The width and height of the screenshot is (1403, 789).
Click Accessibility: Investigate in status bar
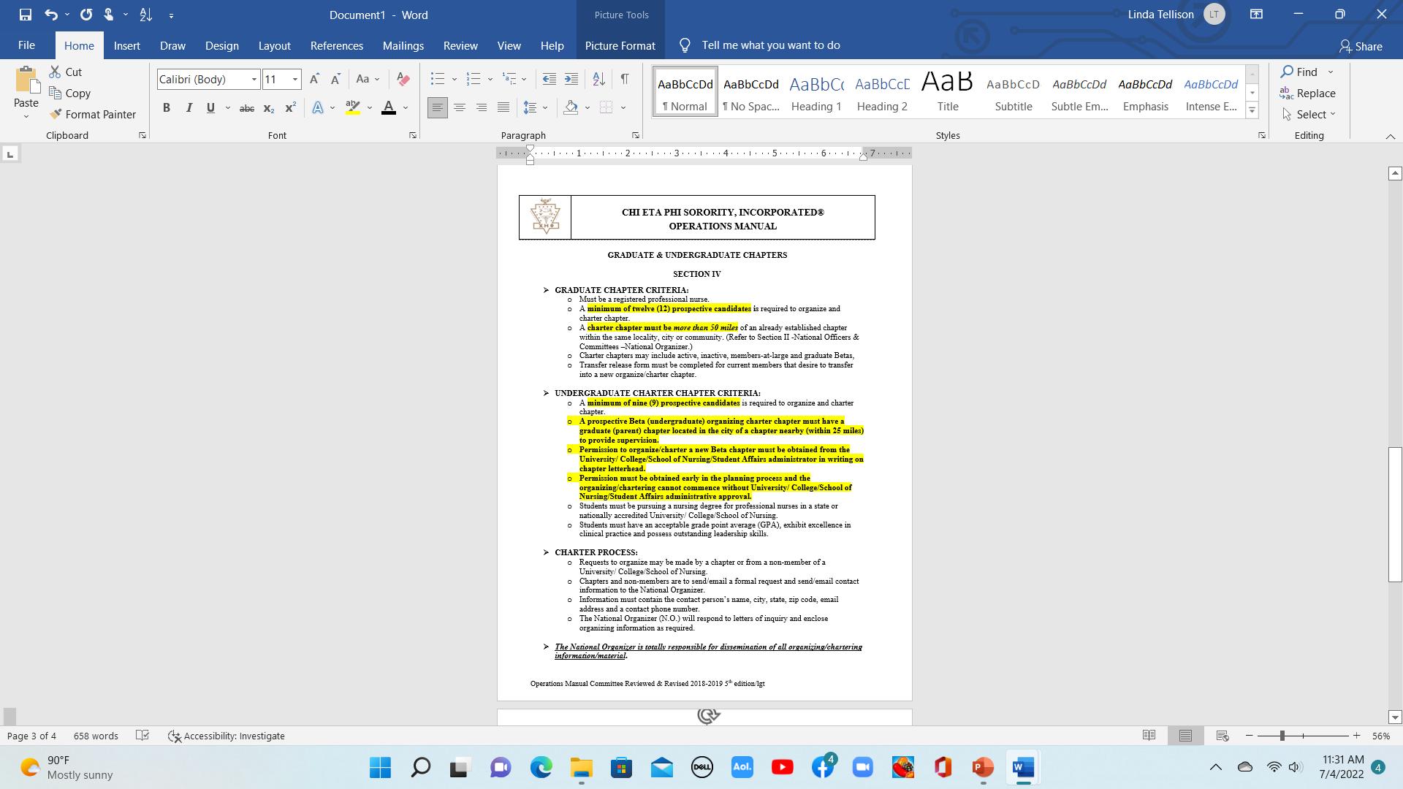click(x=227, y=736)
